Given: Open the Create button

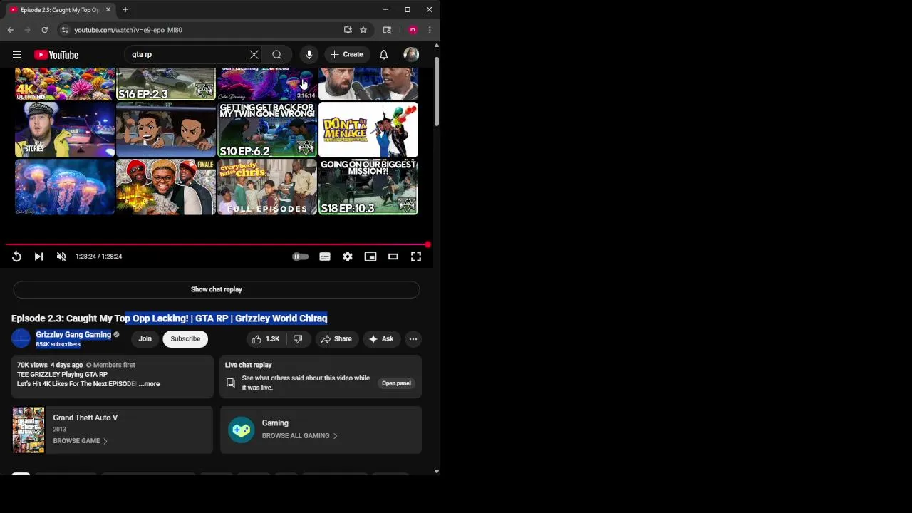Looking at the screenshot, I should coord(347,55).
